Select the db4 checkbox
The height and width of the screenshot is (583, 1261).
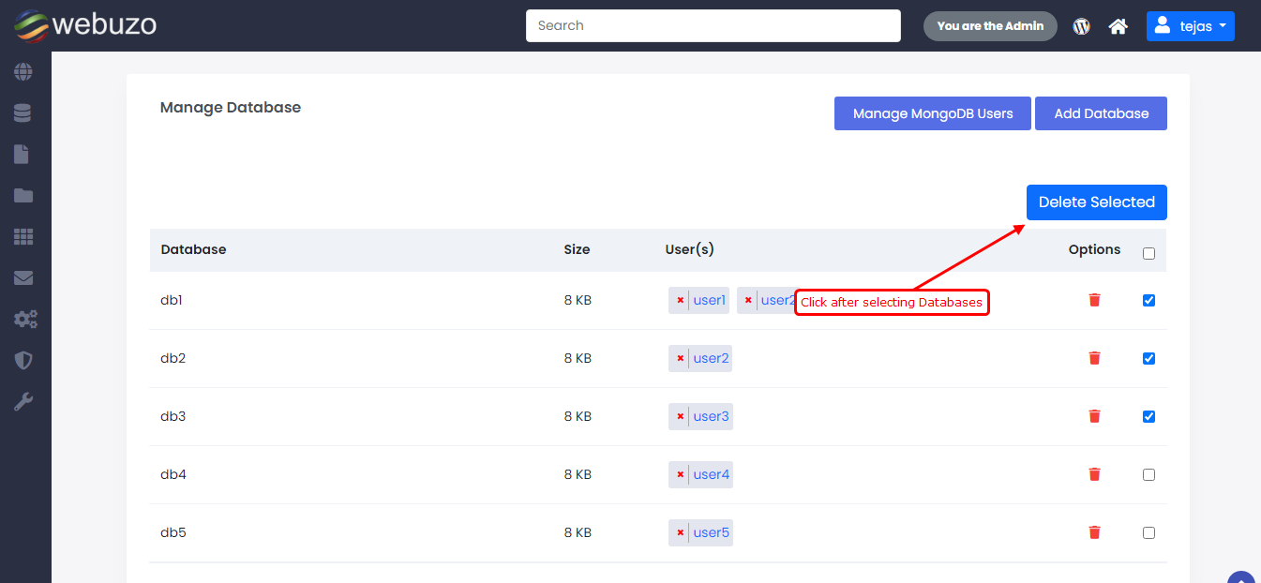tap(1148, 475)
